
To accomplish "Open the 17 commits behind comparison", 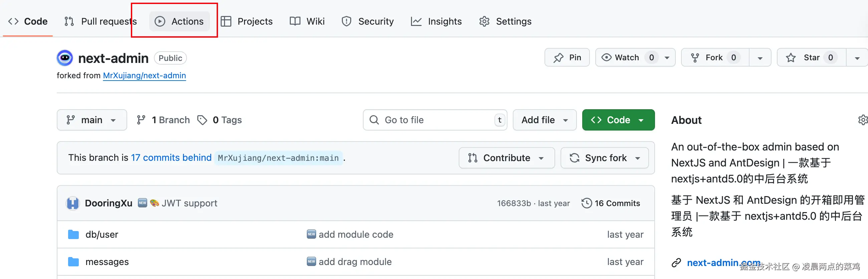I will coord(171,158).
